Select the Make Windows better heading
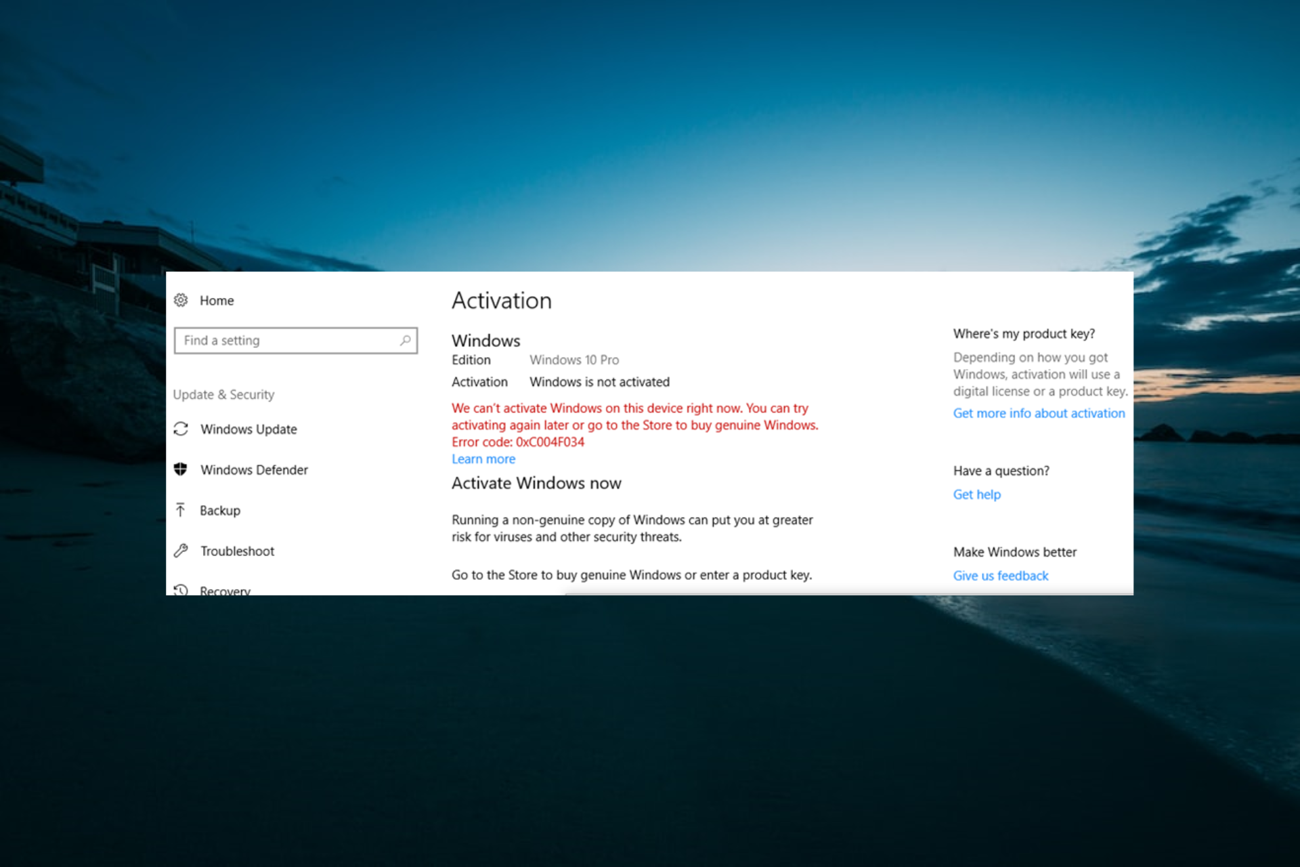This screenshot has height=867, width=1300. pyautogui.click(x=1014, y=552)
